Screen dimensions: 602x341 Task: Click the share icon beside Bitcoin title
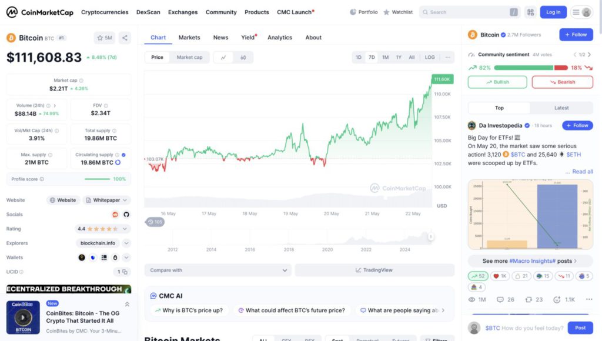125,38
